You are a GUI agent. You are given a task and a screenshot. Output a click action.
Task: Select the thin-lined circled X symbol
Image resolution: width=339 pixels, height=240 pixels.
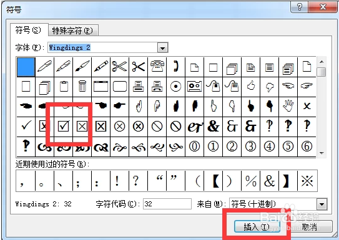tap(120, 127)
